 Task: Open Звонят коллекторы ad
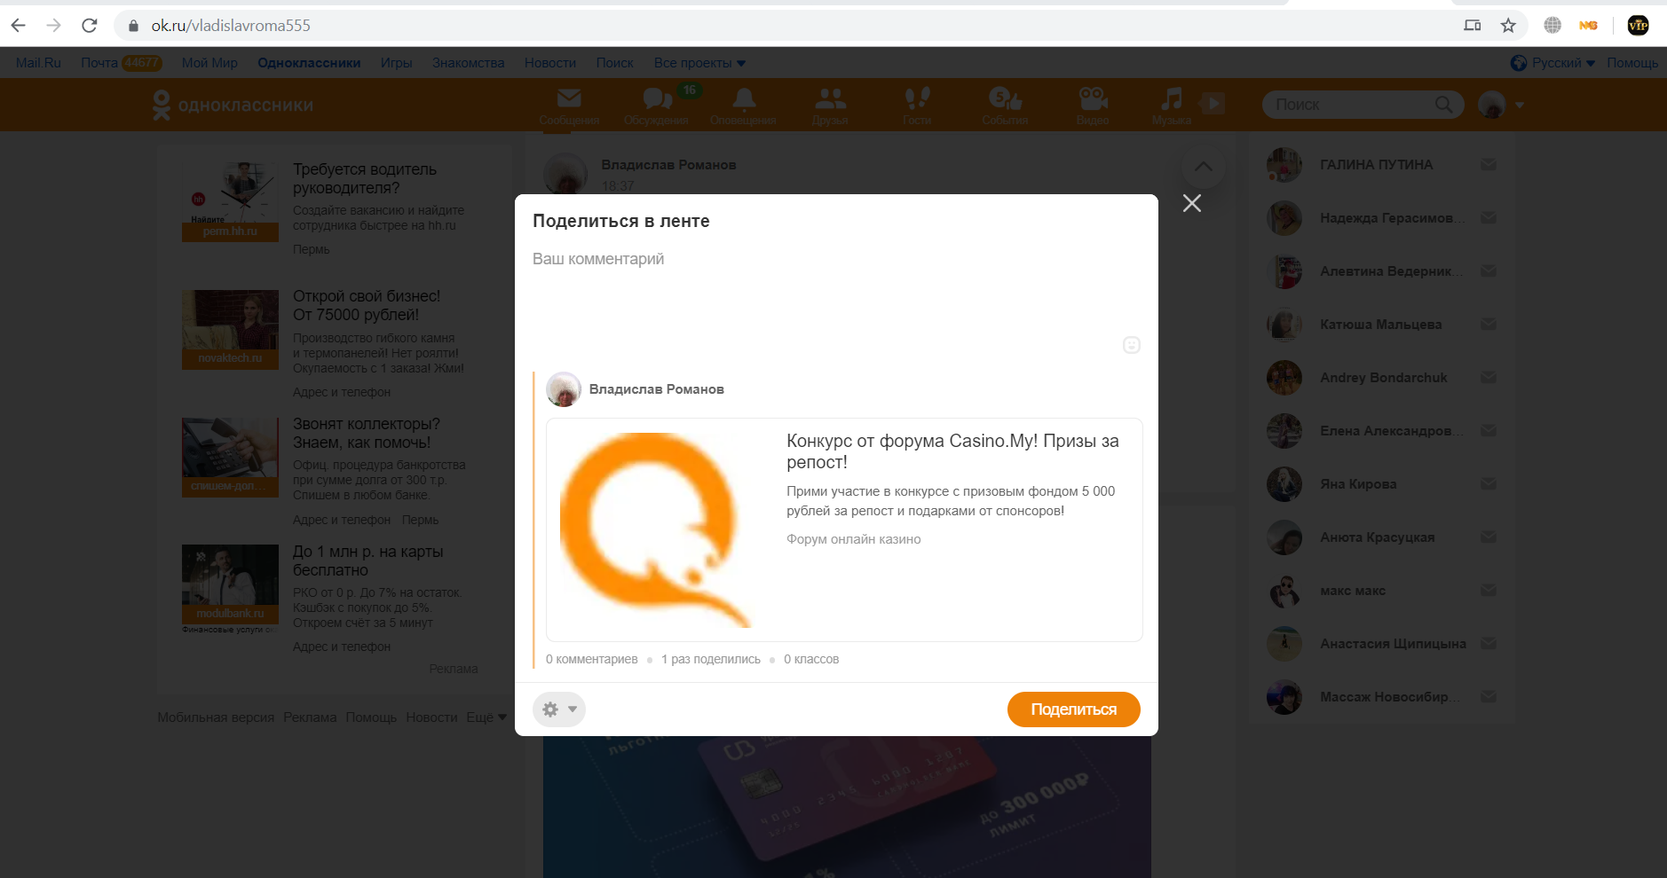tap(366, 433)
